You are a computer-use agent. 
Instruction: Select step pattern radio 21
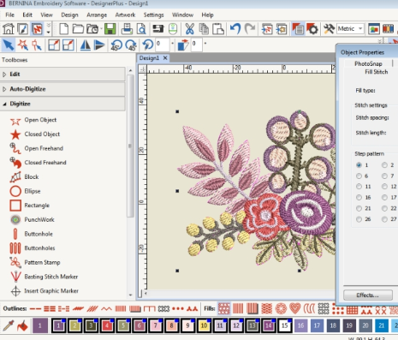click(359, 208)
